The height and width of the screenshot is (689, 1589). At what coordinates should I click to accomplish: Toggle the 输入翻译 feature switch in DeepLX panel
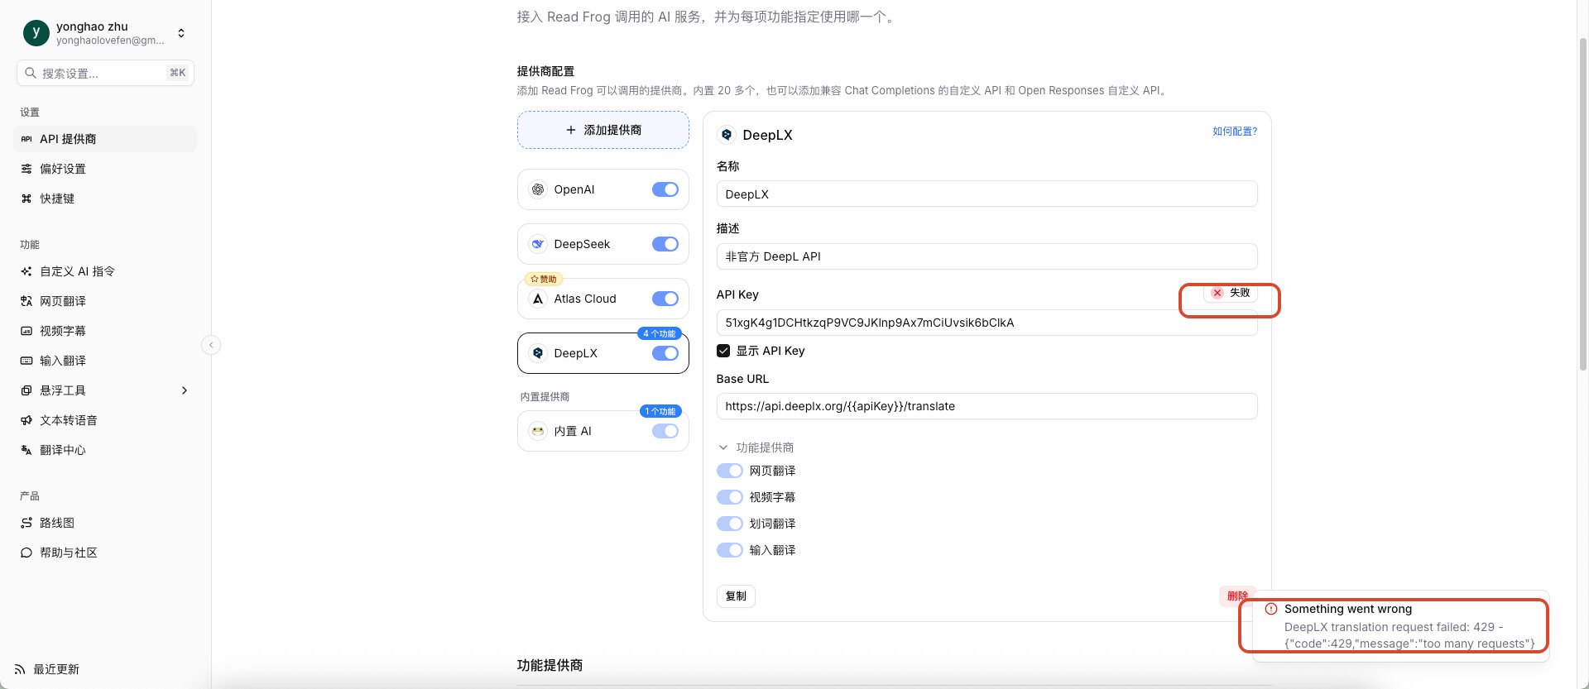point(730,550)
